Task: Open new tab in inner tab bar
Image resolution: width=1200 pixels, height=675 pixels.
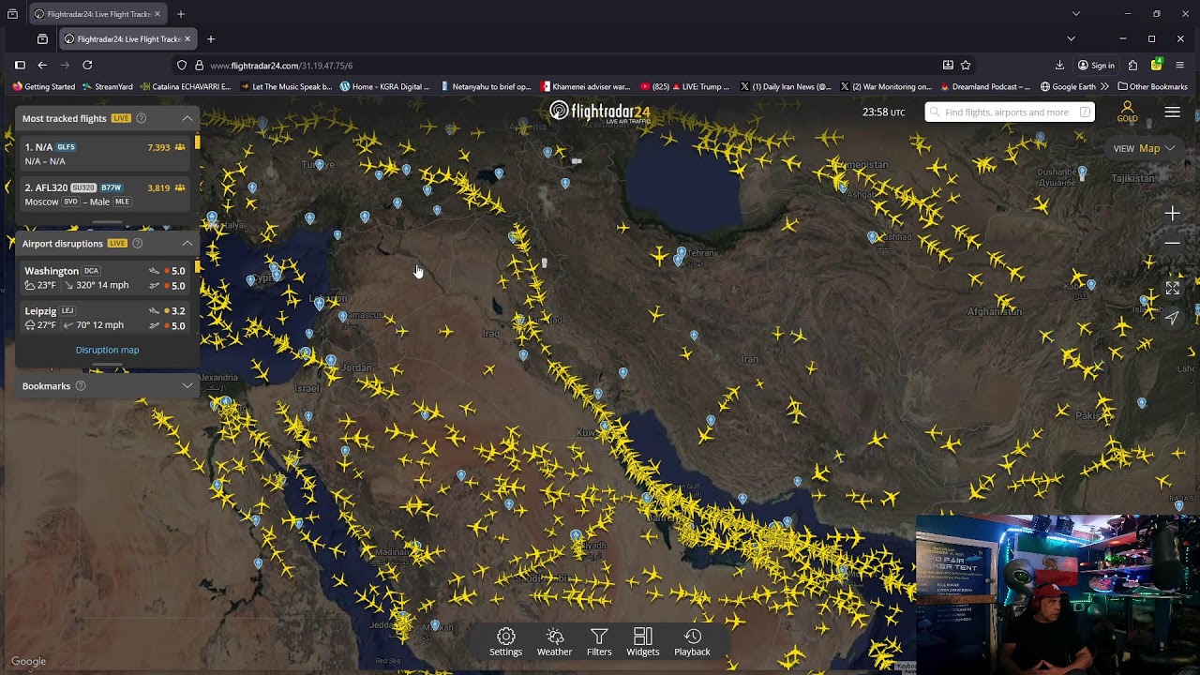Action: pos(210,38)
